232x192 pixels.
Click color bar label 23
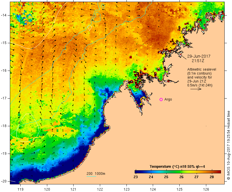pyautogui.click(x=136, y=177)
